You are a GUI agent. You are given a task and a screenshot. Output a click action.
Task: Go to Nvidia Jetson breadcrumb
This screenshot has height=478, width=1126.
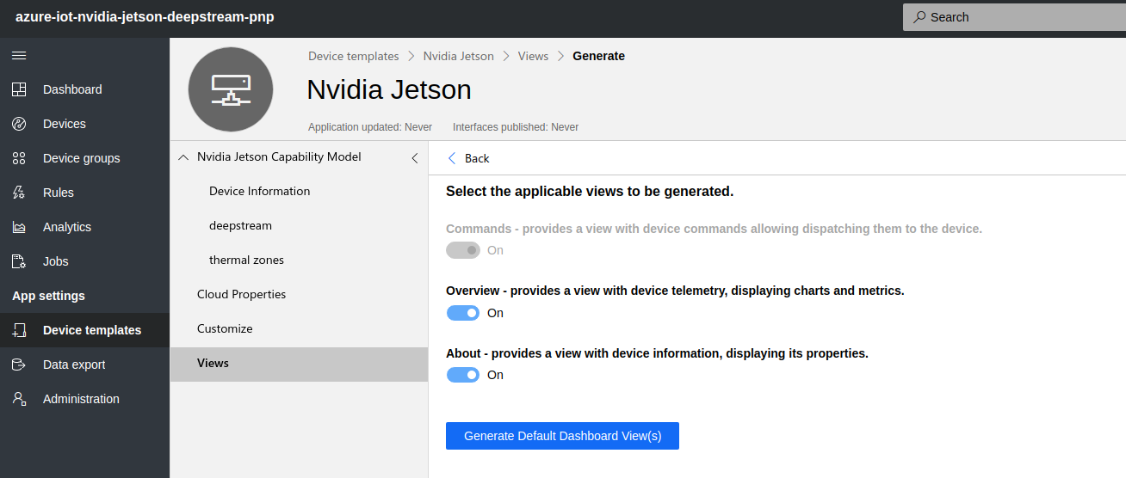459,56
